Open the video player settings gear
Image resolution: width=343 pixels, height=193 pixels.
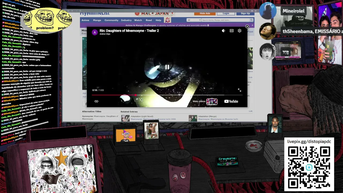coord(240,31)
